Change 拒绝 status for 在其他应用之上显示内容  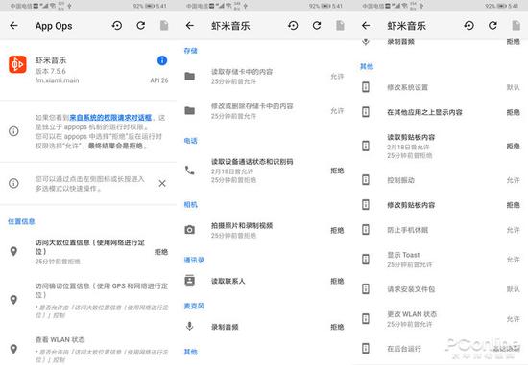pyautogui.click(x=513, y=112)
